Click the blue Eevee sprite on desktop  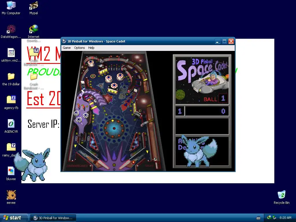coord(32,165)
